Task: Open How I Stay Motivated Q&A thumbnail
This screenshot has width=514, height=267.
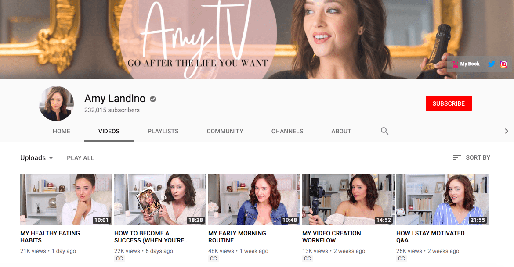Action: 442,199
